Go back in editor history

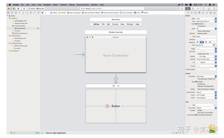click(x=45, y=13)
